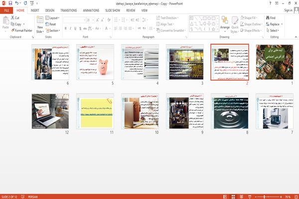The height and width of the screenshot is (199, 299).
Task: Open the Select dropdown
Action: (273, 30)
